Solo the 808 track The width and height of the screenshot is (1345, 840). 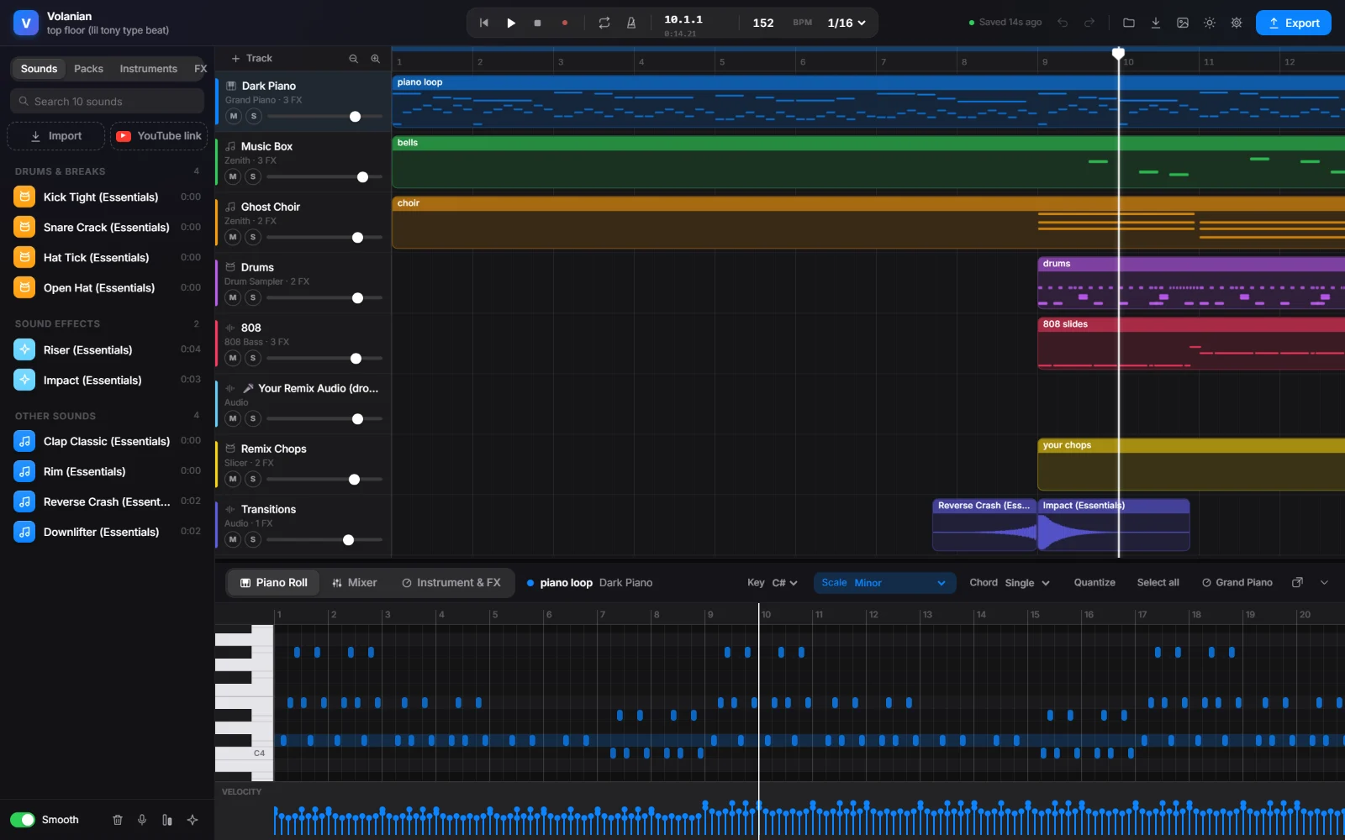[253, 358]
